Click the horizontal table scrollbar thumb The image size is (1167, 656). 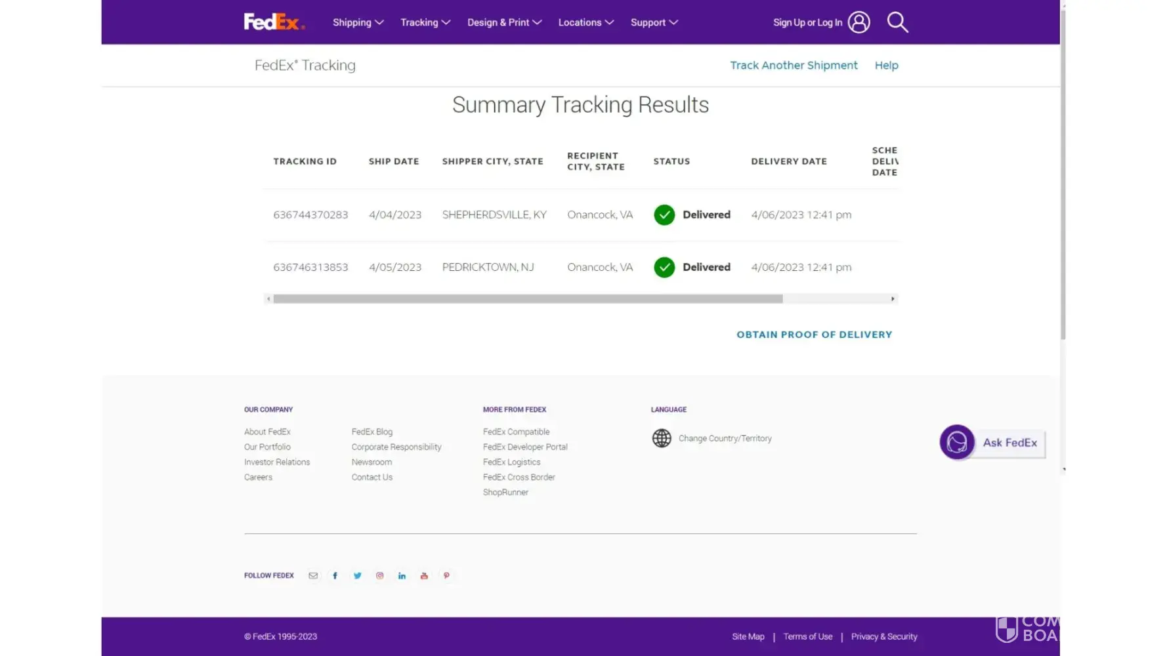[x=528, y=299]
